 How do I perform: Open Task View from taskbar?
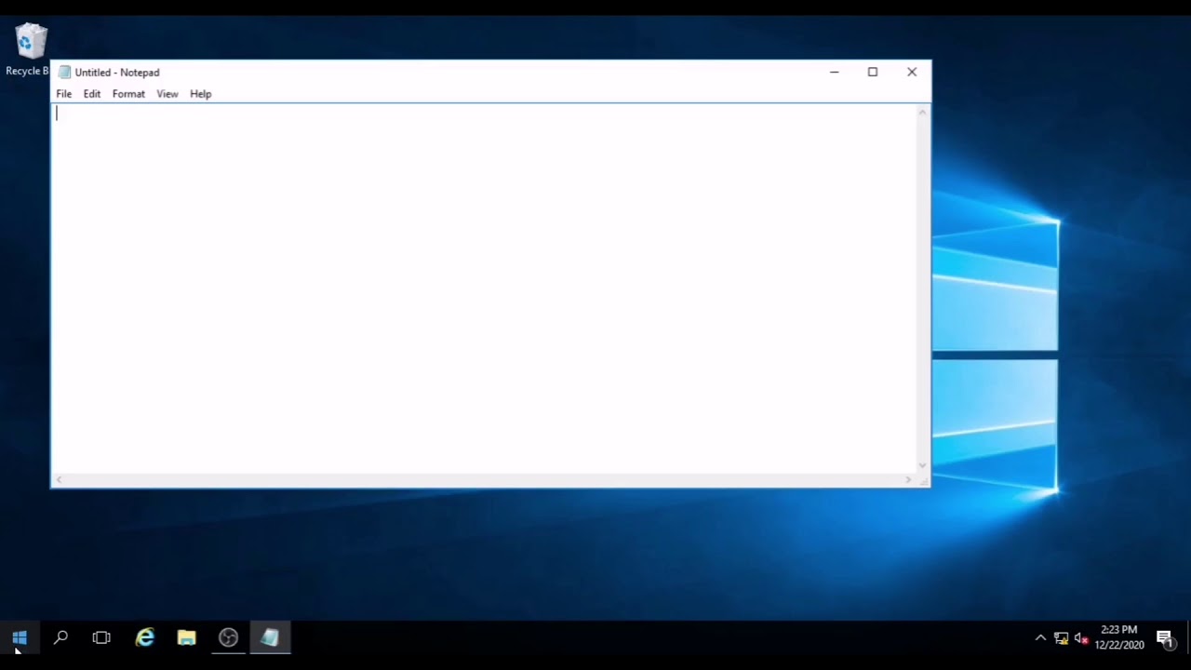point(101,637)
